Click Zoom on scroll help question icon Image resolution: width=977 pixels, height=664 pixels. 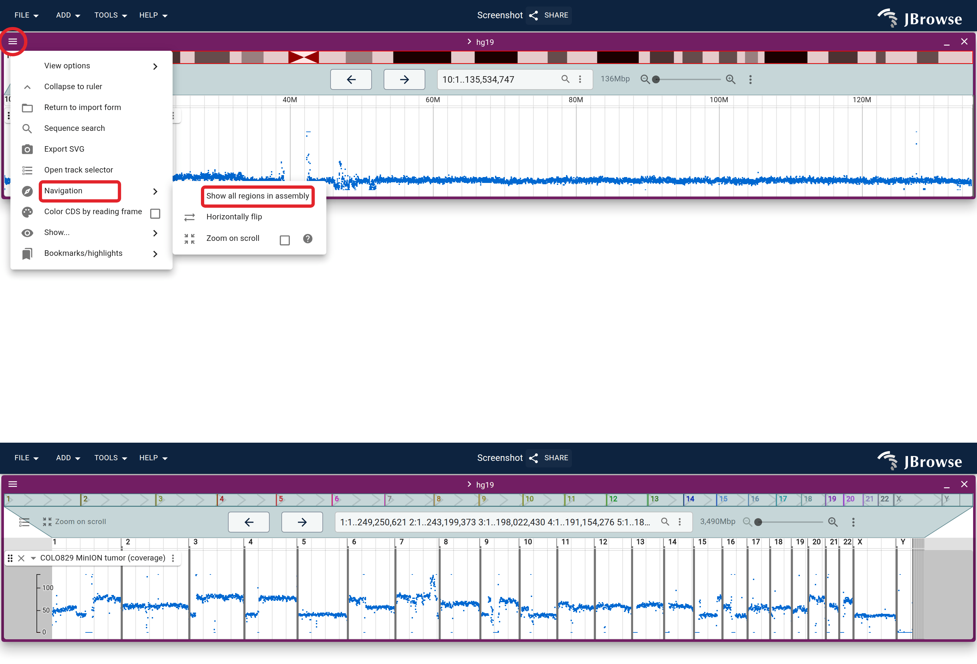pyautogui.click(x=308, y=239)
